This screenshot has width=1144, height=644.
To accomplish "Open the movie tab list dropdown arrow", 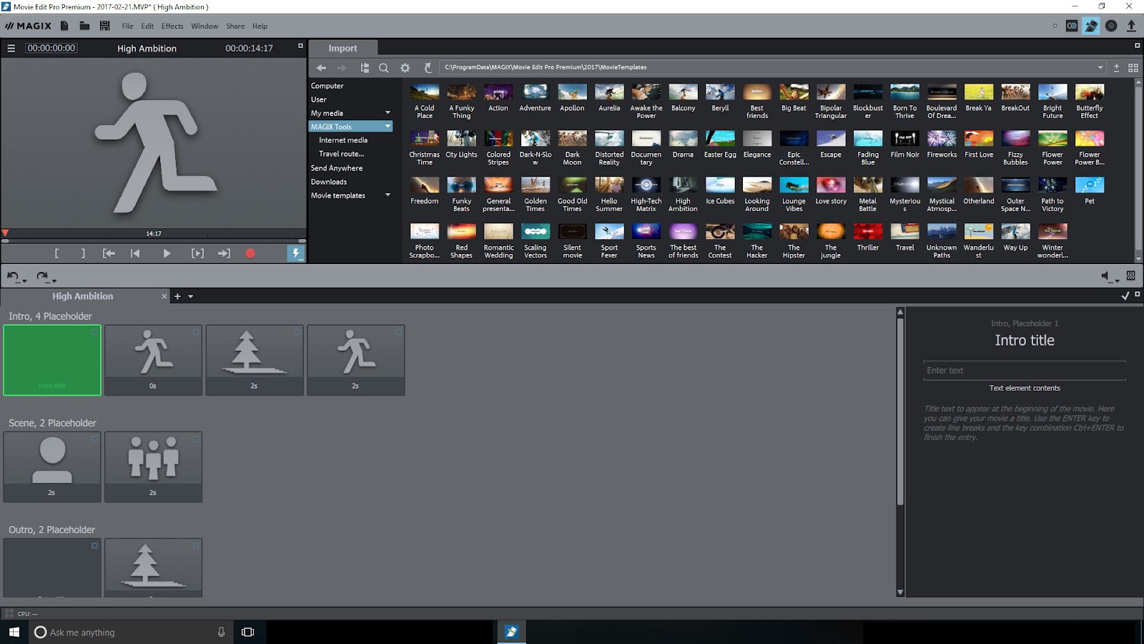I will pyautogui.click(x=190, y=296).
